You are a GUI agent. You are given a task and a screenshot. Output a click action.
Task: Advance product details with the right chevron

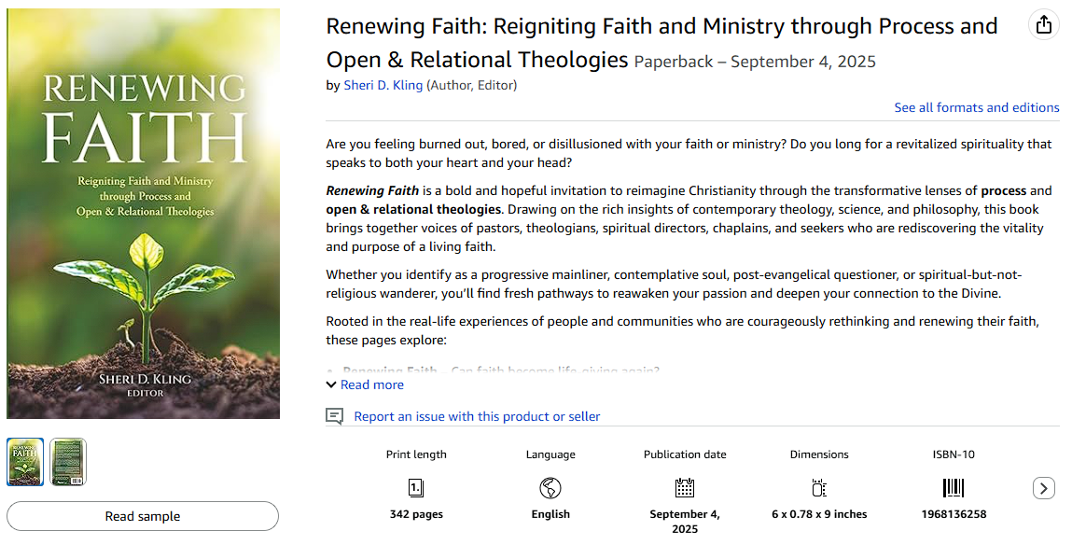[1043, 487]
